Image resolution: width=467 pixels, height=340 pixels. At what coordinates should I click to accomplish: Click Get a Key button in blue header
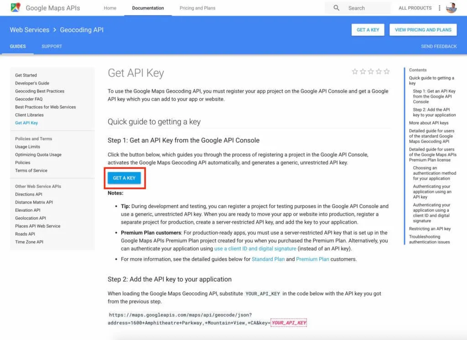click(368, 30)
